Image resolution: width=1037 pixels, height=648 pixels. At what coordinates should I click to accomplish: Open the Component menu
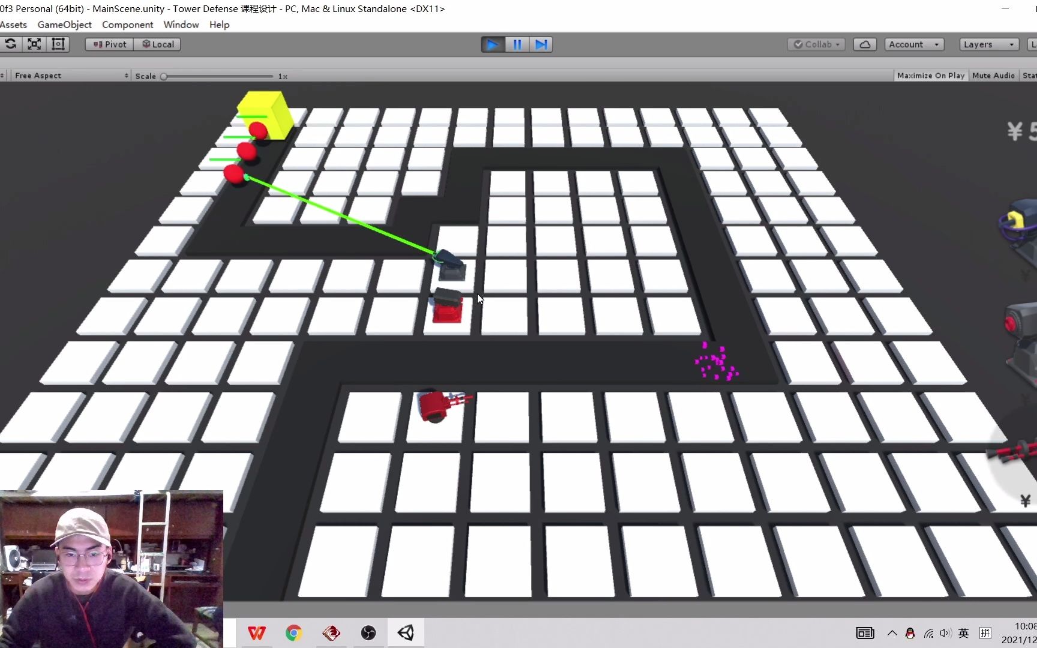point(127,25)
